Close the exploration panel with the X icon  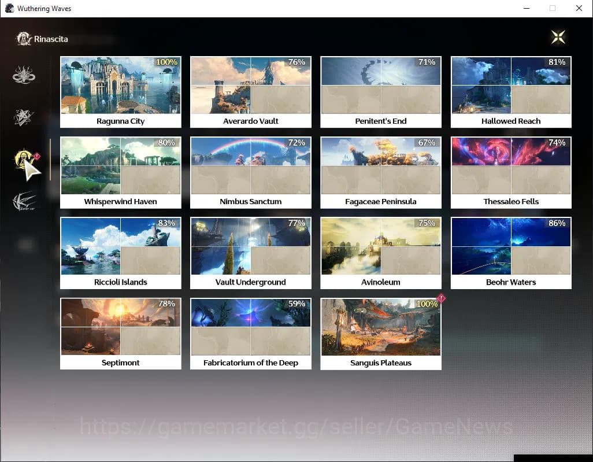[558, 38]
